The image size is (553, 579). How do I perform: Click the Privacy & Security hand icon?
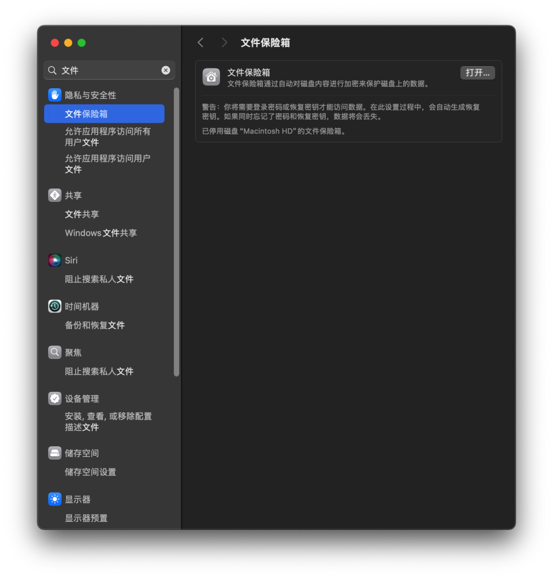click(55, 95)
